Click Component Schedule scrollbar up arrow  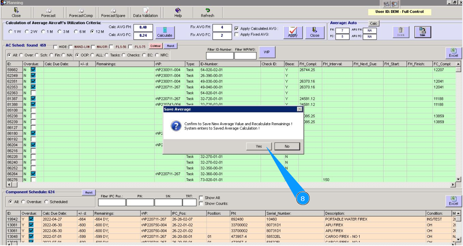click(458, 213)
